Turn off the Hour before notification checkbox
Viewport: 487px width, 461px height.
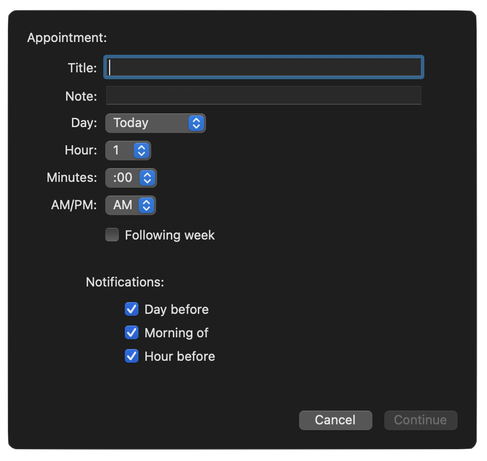coord(132,356)
